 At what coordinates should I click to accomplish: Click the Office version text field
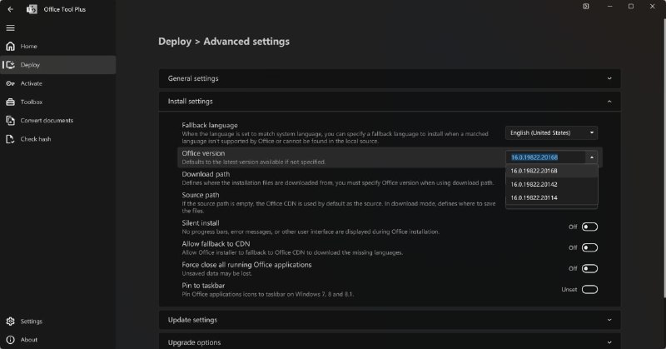click(x=546, y=157)
